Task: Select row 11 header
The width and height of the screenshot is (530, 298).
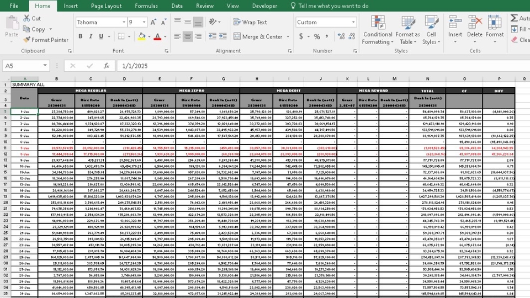Action: click(5, 148)
